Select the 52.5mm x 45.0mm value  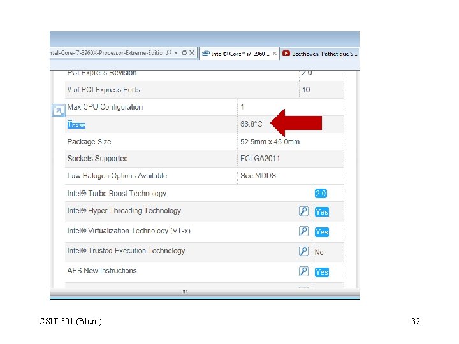[x=270, y=141]
